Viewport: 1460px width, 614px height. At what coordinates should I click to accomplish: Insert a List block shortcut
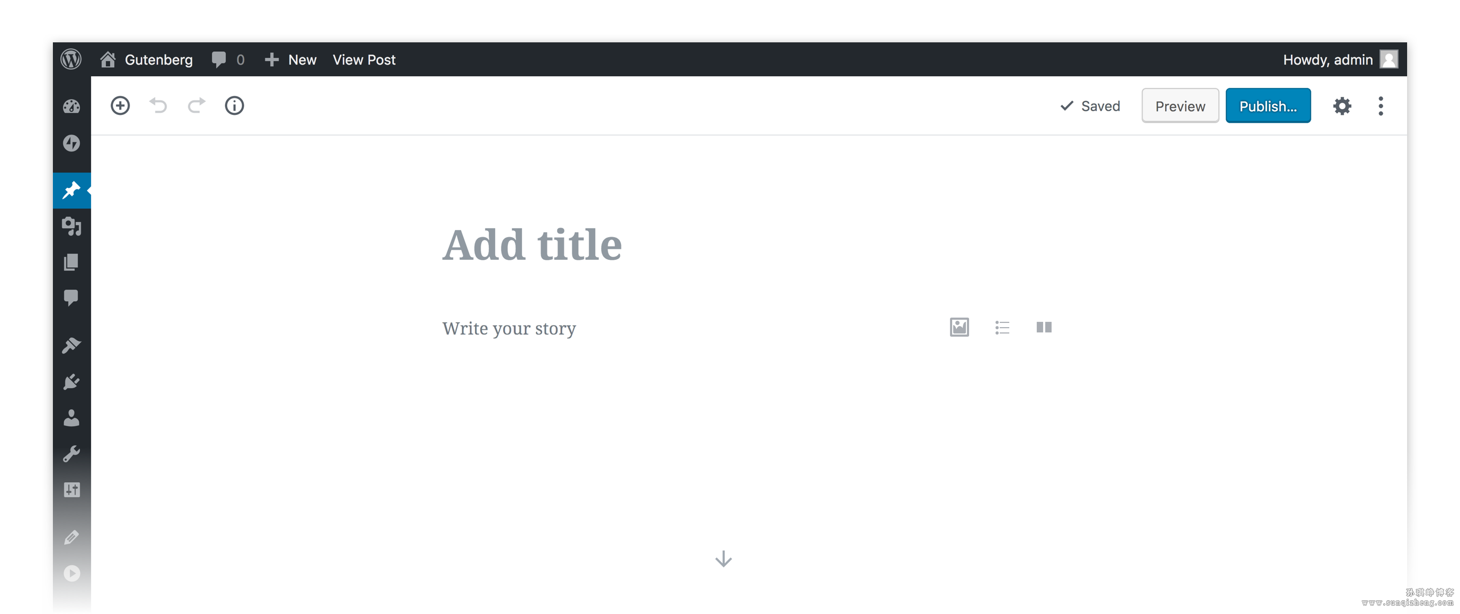click(1002, 327)
